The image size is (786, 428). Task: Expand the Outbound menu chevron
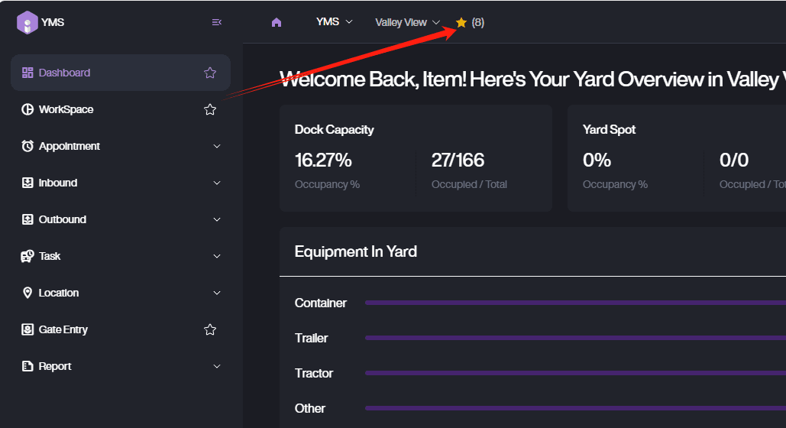tap(217, 219)
